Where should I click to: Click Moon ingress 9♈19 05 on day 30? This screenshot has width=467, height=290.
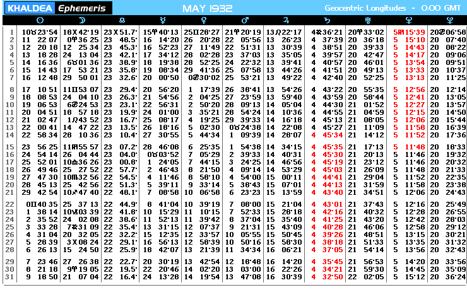tap(83, 269)
